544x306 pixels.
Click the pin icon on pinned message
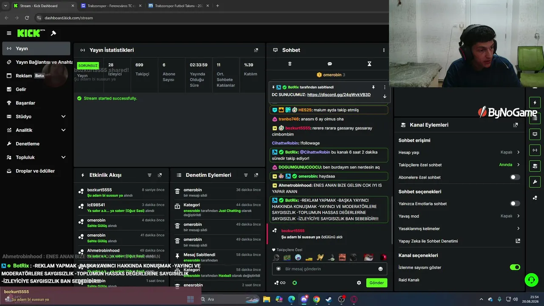click(373, 87)
